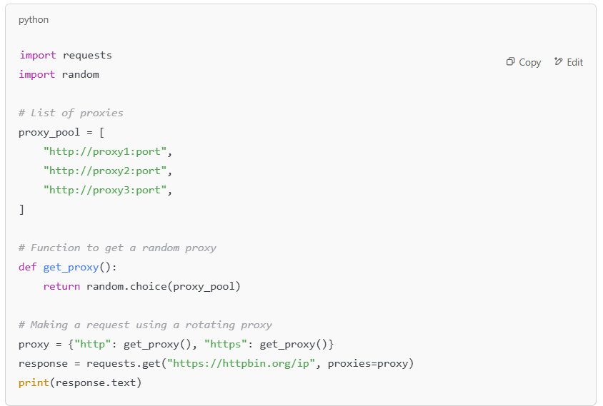Click the Copy text label
603x406 pixels.
tap(530, 62)
